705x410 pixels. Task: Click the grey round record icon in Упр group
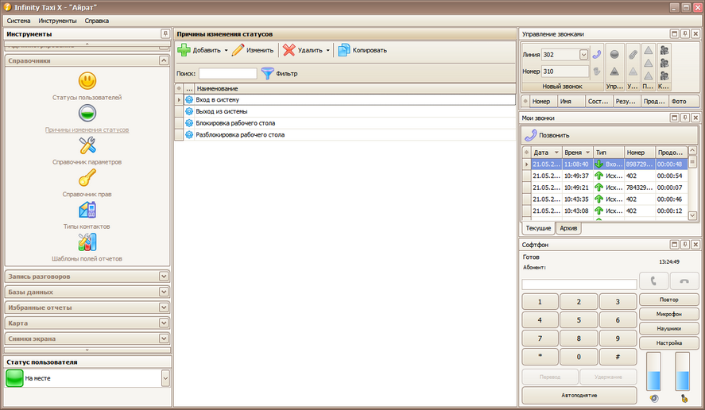pyautogui.click(x=614, y=54)
